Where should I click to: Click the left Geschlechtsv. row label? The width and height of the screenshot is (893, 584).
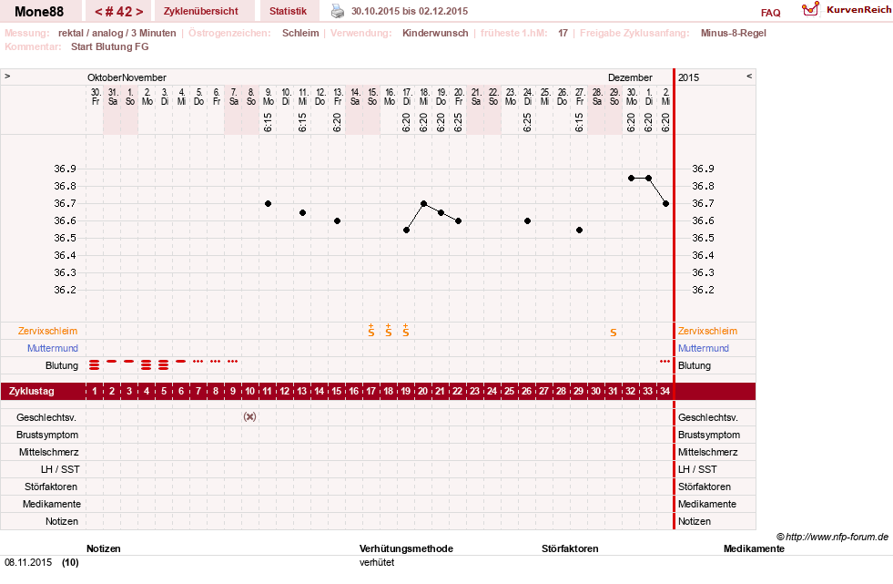46,417
